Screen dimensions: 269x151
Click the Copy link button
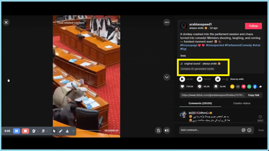point(254,95)
